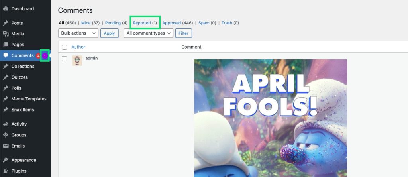This screenshot has width=408, height=177.
Task: Open Meme Templates menu label
Action: (x=29, y=99)
